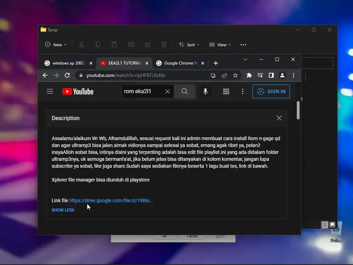353x265 pixels.
Task: Open Chrome profile avatar menu
Action: (x=282, y=75)
